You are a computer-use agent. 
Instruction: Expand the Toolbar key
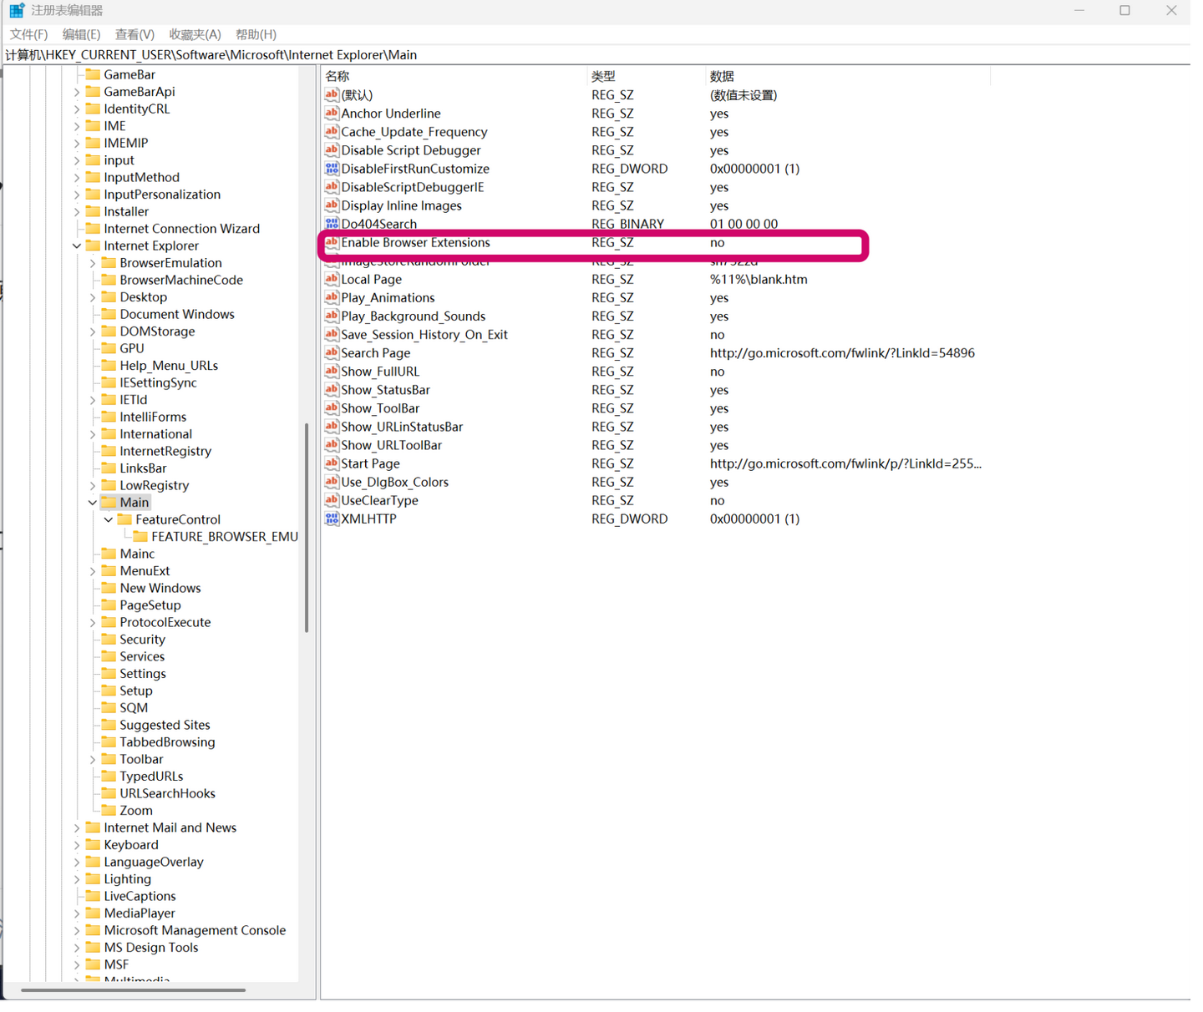93,759
